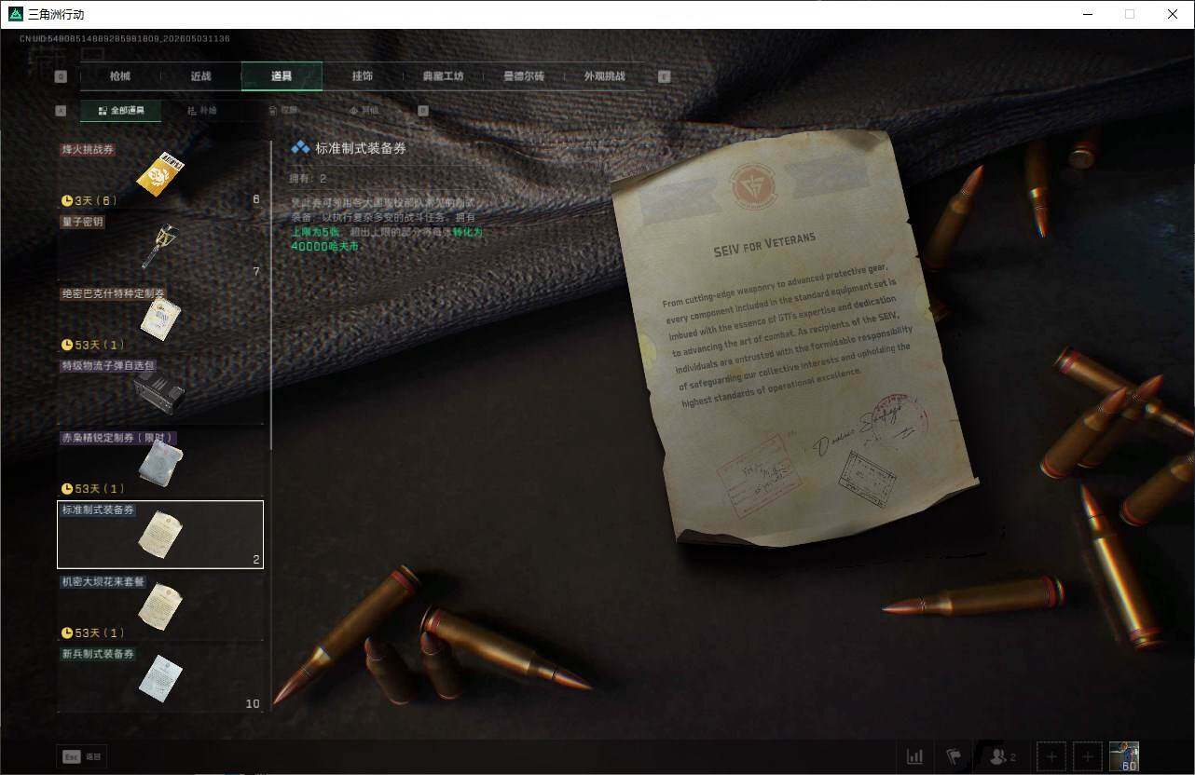Select the 全部道具 filter
This screenshot has height=775, width=1195.
tap(121, 111)
